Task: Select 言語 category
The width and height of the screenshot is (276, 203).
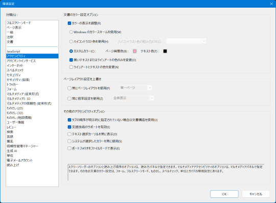Action: coord(32,137)
